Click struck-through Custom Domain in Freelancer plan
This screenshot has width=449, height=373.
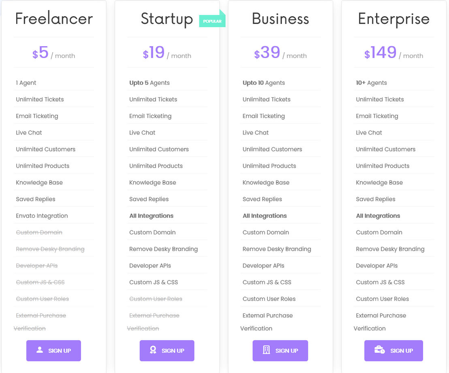(39, 233)
